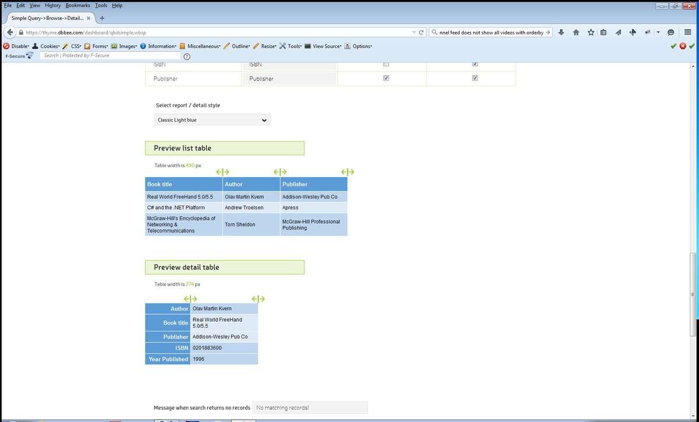Click the no-records message input field
Image resolution: width=699 pixels, height=422 pixels.
pyautogui.click(x=310, y=407)
